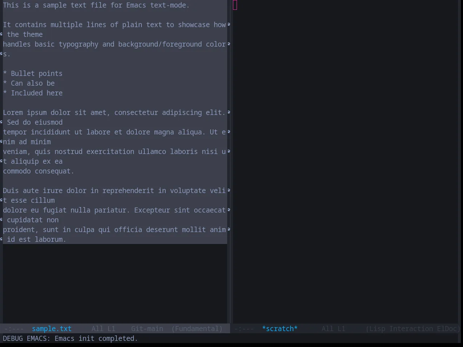Click the line 'This is a sample text file'

pyautogui.click(x=96, y=5)
